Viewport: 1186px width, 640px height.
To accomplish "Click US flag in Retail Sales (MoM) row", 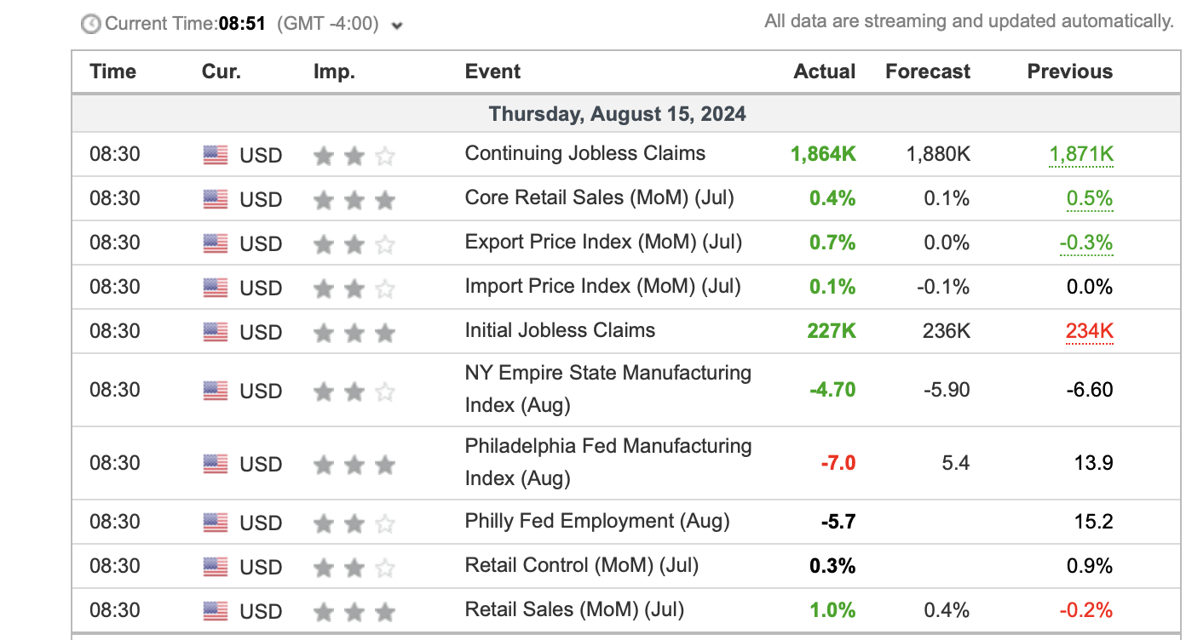I will (216, 611).
